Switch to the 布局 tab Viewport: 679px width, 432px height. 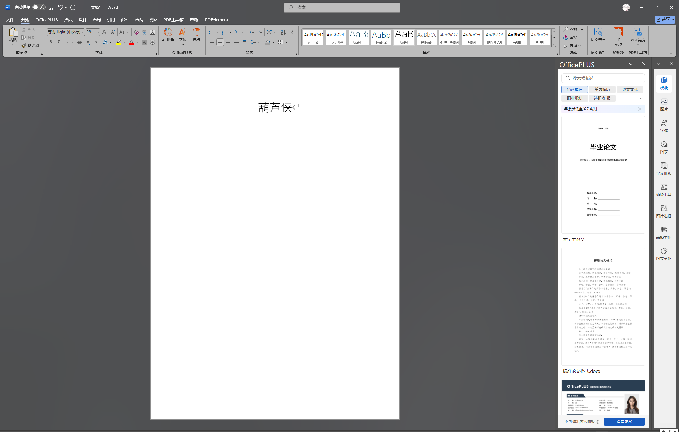coord(97,20)
